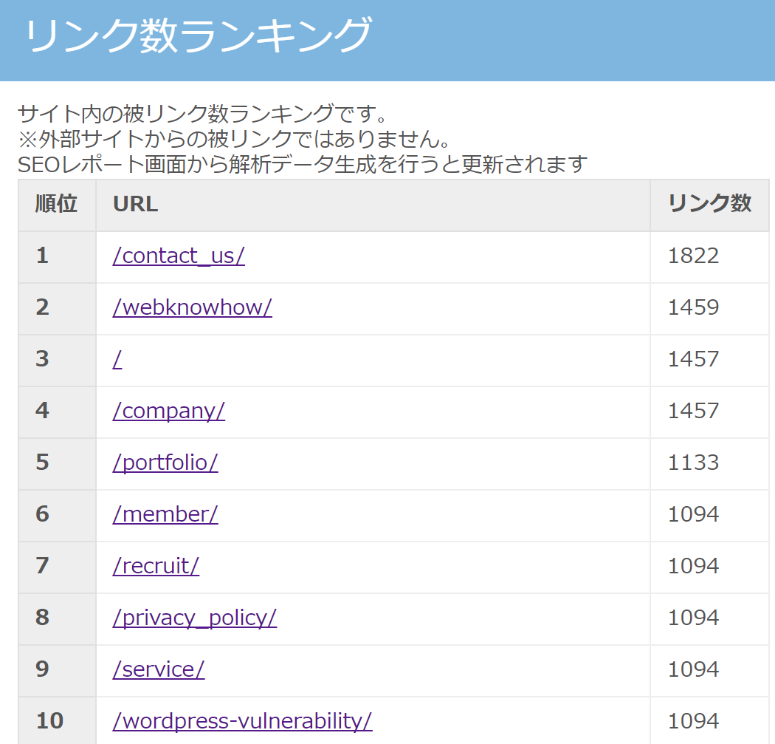Follow the /webknowhow/ URL link

[x=192, y=307]
